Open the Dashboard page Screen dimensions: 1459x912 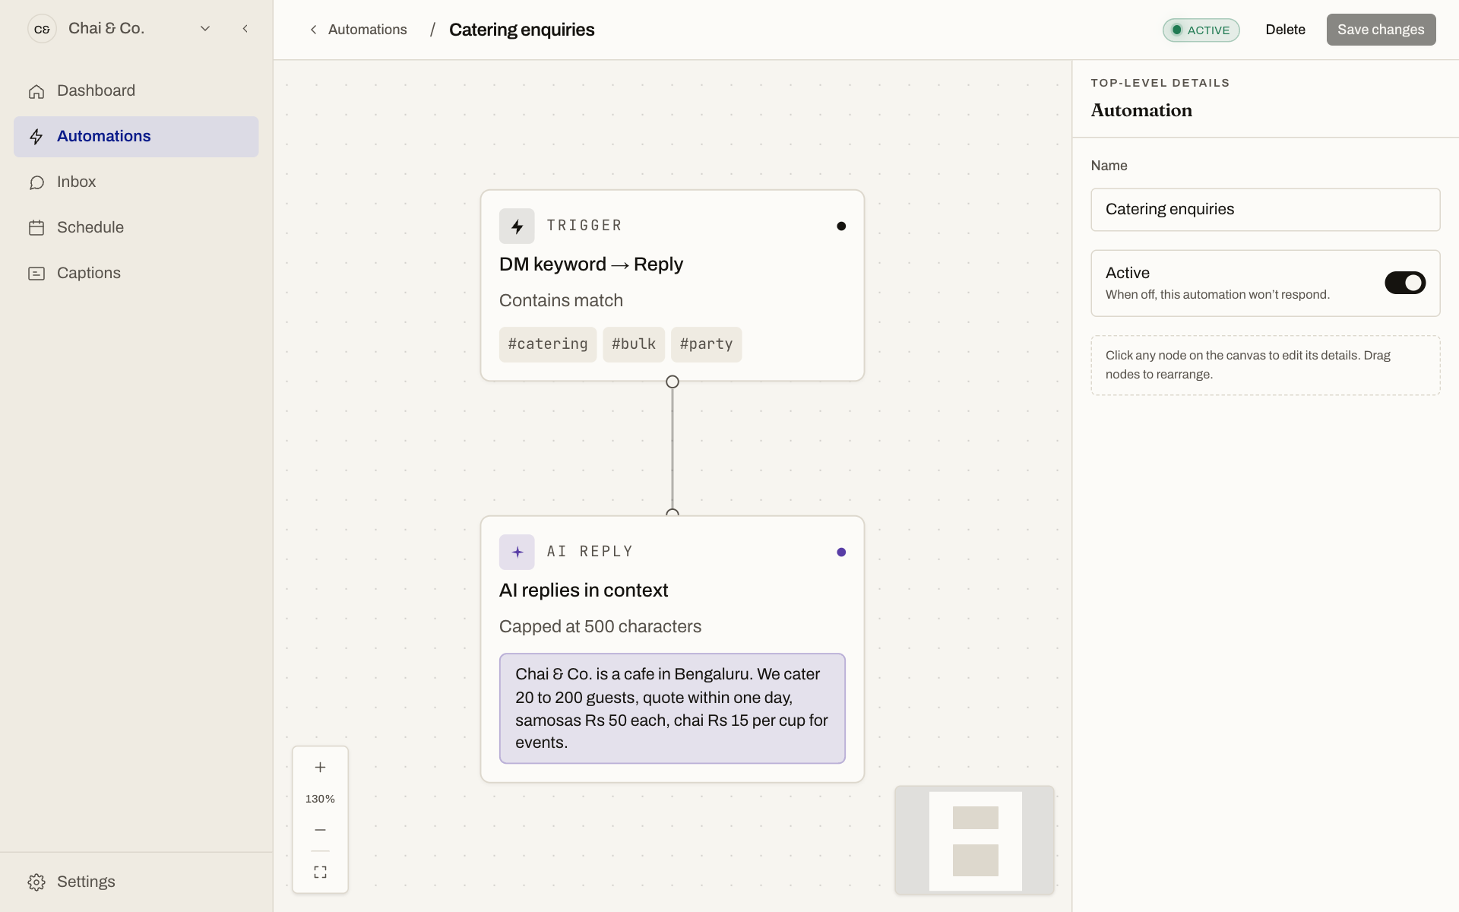[x=136, y=91]
